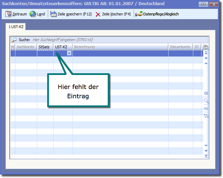Jump to last row with bottom arrow icon
Screen dimensions: 223x178
[206, 156]
